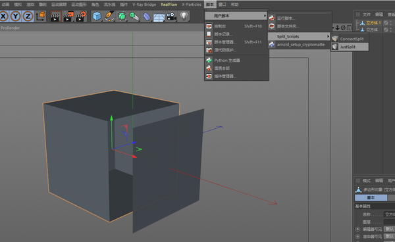395x242 pixels.
Task: Open the 窗口 menu
Action: [x=223, y=5]
